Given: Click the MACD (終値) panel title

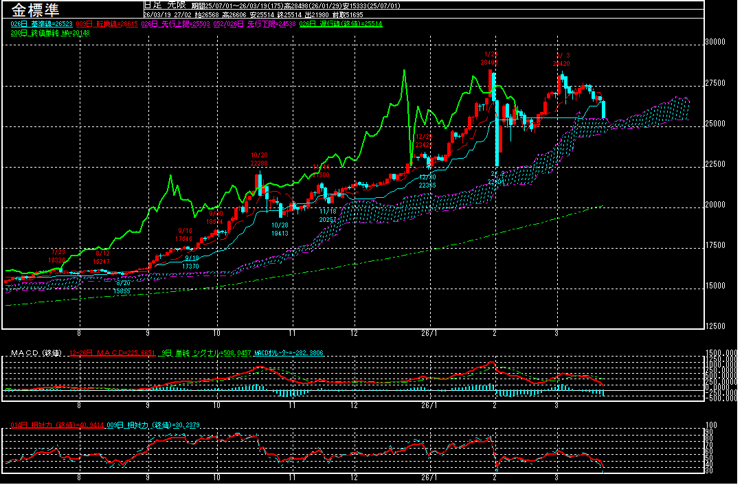Looking at the screenshot, I should point(36,353).
